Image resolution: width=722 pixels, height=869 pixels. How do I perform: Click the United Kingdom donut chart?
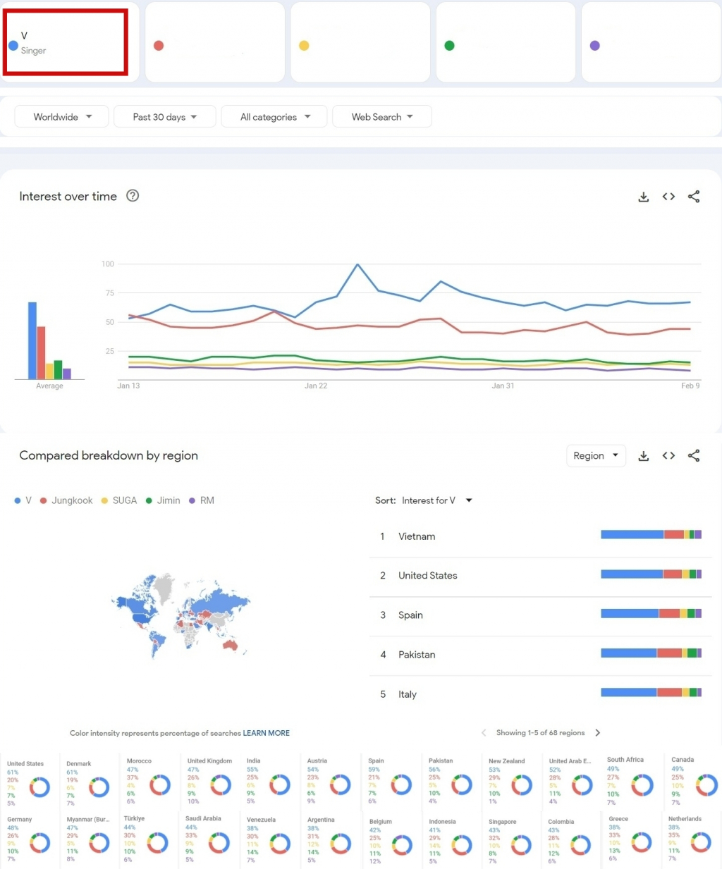point(221,784)
